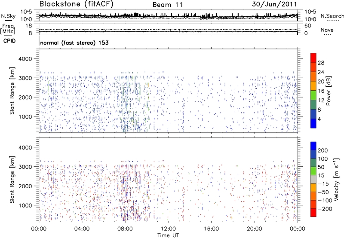Click the "Beam 11" label
This screenshot has height=238, width=344.
(x=167, y=5)
